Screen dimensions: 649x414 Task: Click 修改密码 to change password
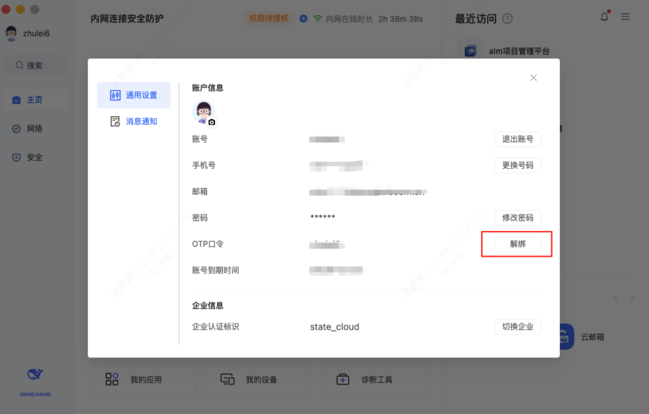(x=518, y=218)
